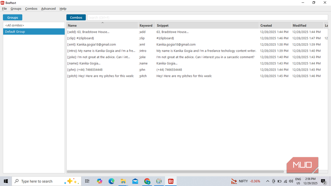Select the [;clip] #{clipboard} combo row

(x=197, y=38)
